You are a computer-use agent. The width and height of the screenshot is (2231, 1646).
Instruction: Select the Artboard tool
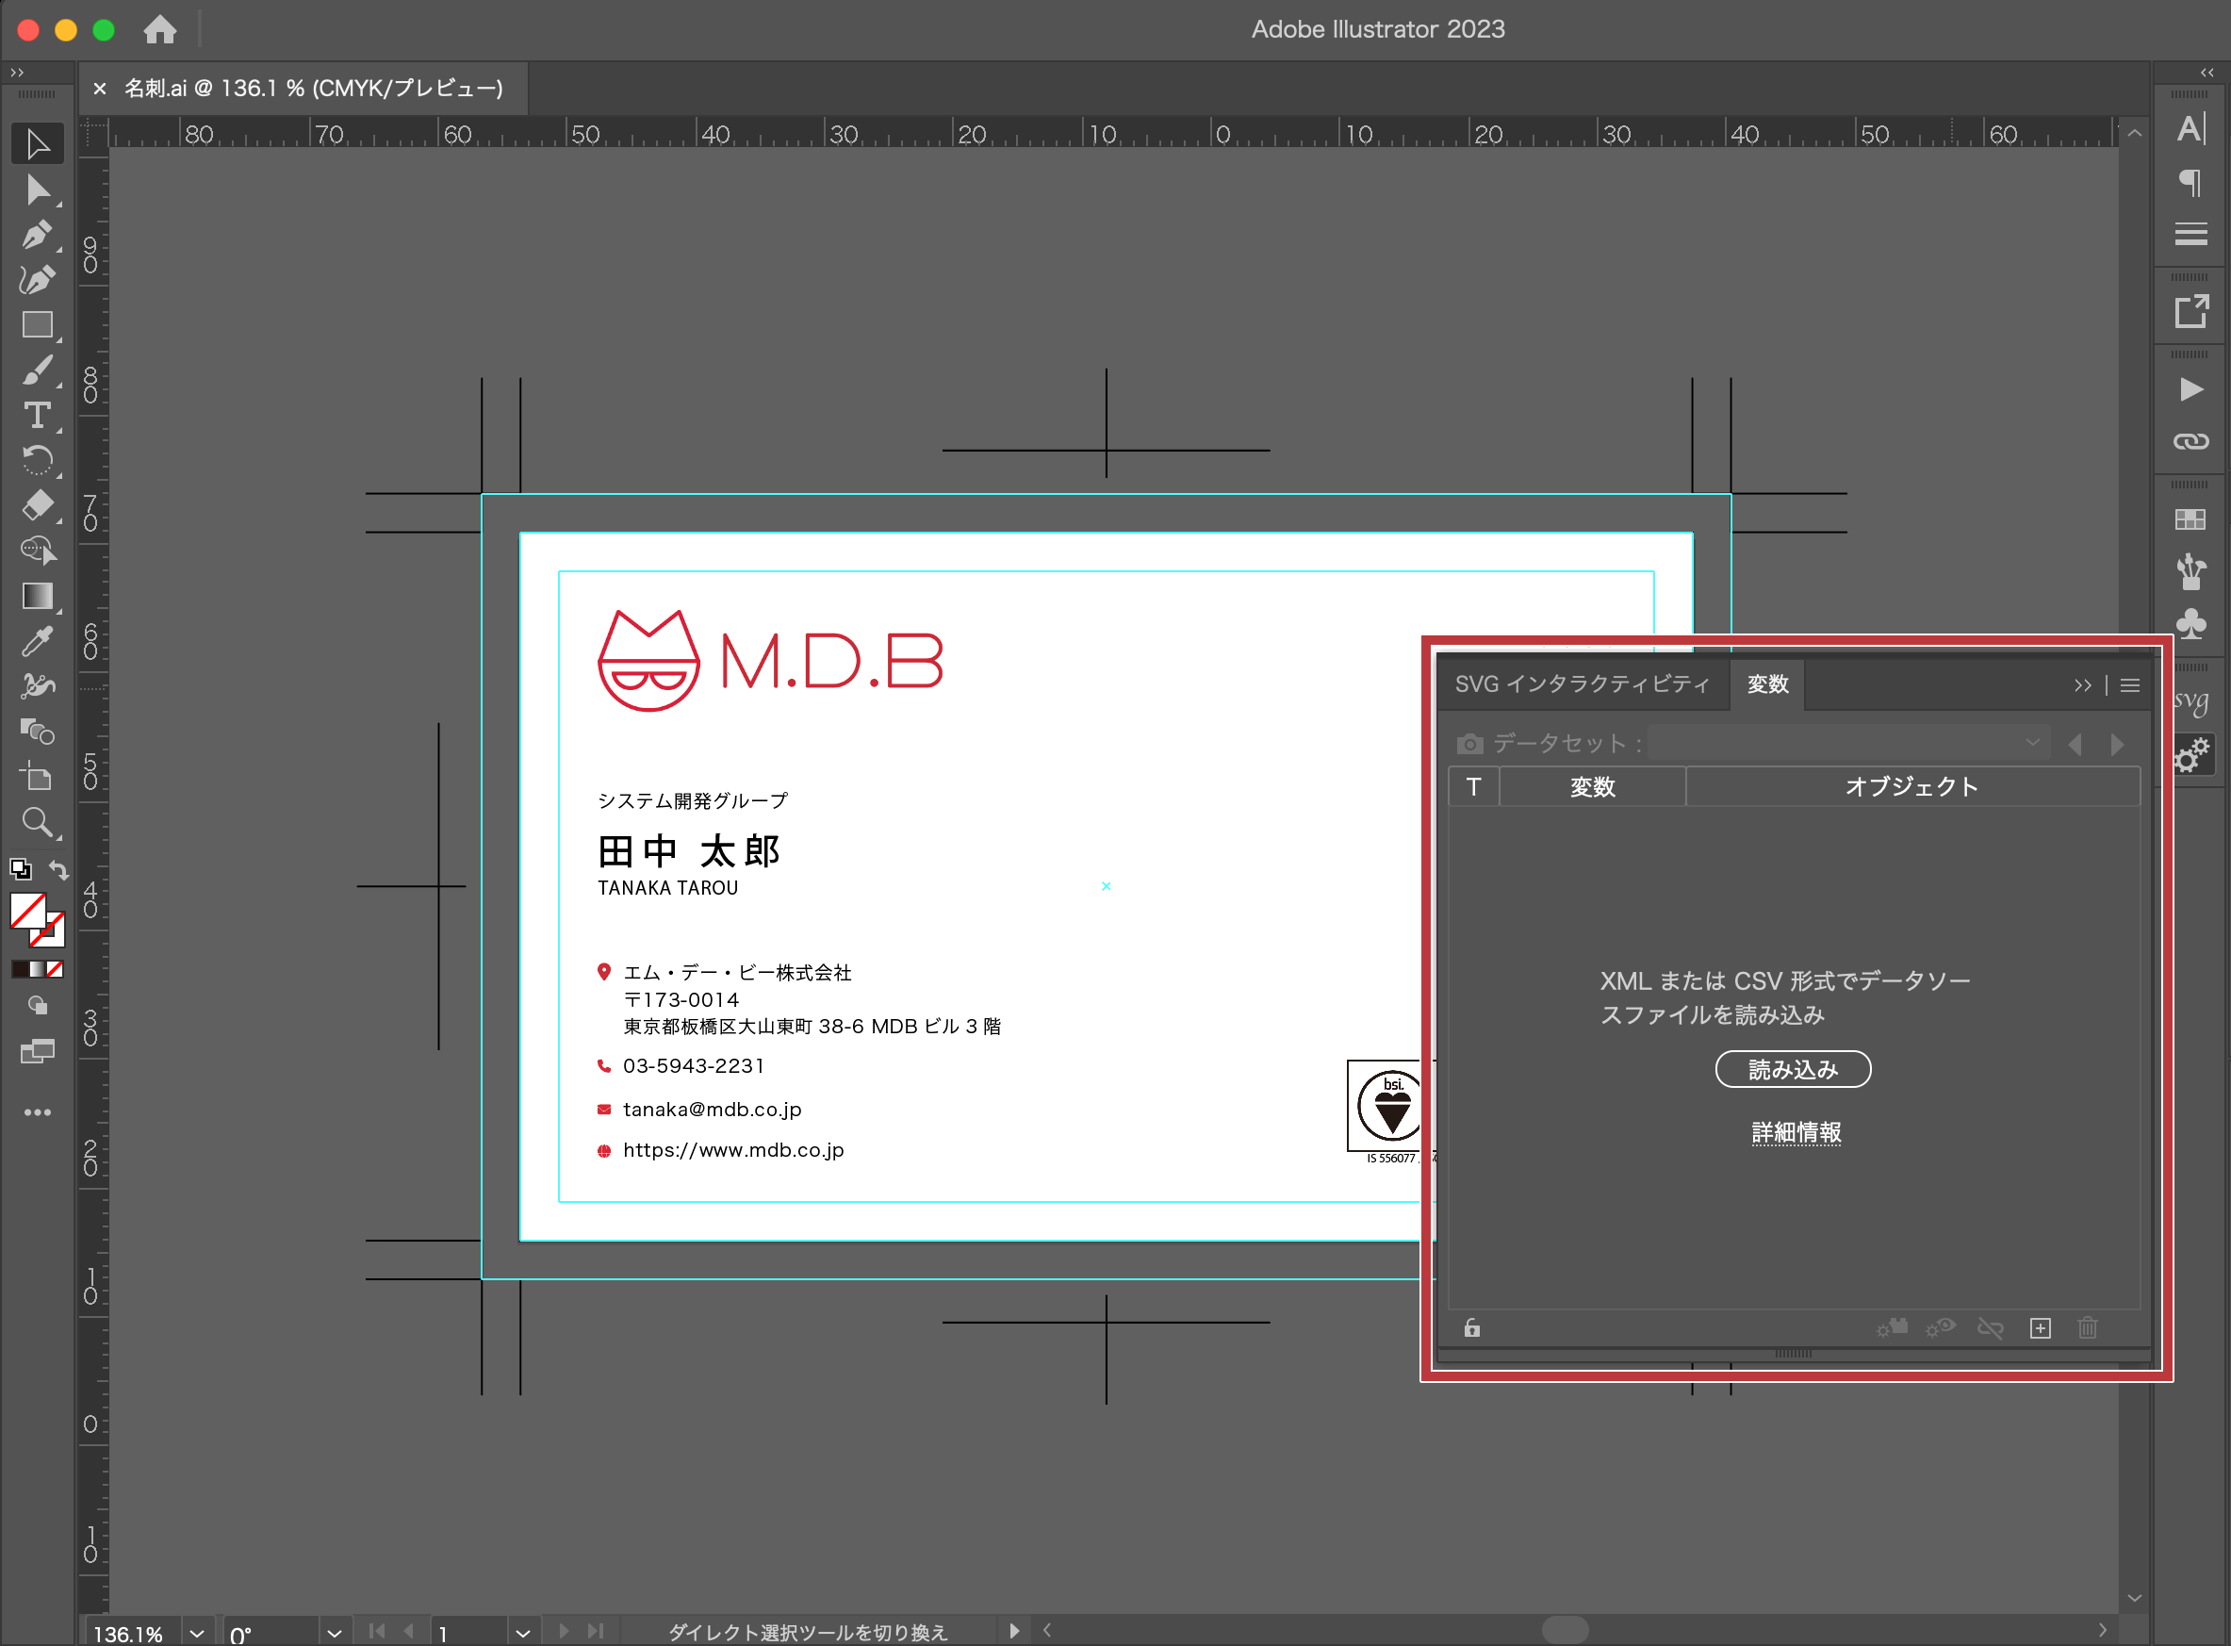[x=38, y=776]
